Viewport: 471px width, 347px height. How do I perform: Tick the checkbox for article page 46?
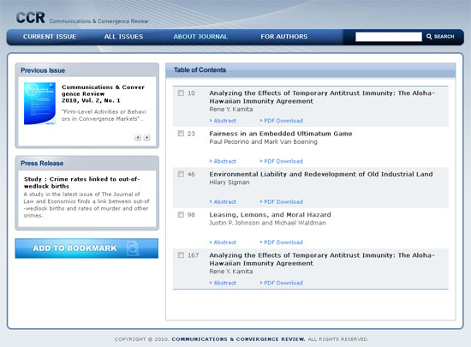pyautogui.click(x=181, y=174)
